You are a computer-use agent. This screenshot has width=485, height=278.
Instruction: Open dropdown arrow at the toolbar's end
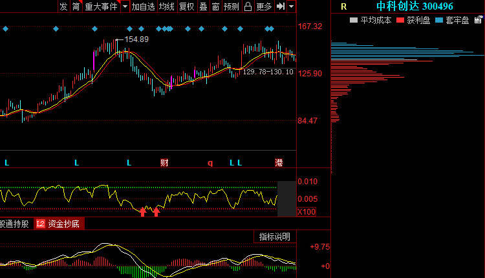pos(291,6)
